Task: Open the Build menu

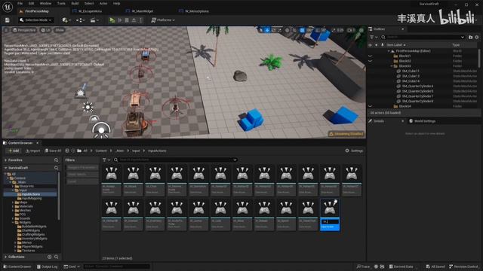Action: 75,3
